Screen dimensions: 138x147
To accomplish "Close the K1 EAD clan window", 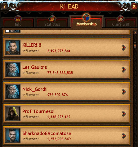I will coord(134,6).
